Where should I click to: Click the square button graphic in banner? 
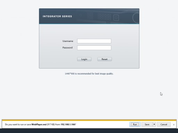(116, 18)
